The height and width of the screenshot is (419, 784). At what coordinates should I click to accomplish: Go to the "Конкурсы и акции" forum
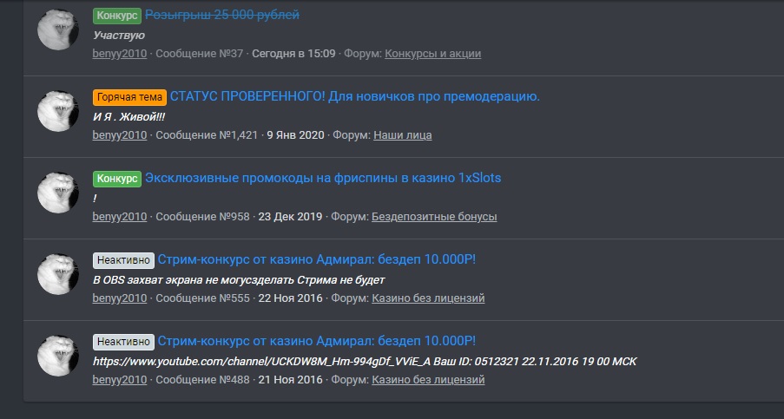coord(432,54)
